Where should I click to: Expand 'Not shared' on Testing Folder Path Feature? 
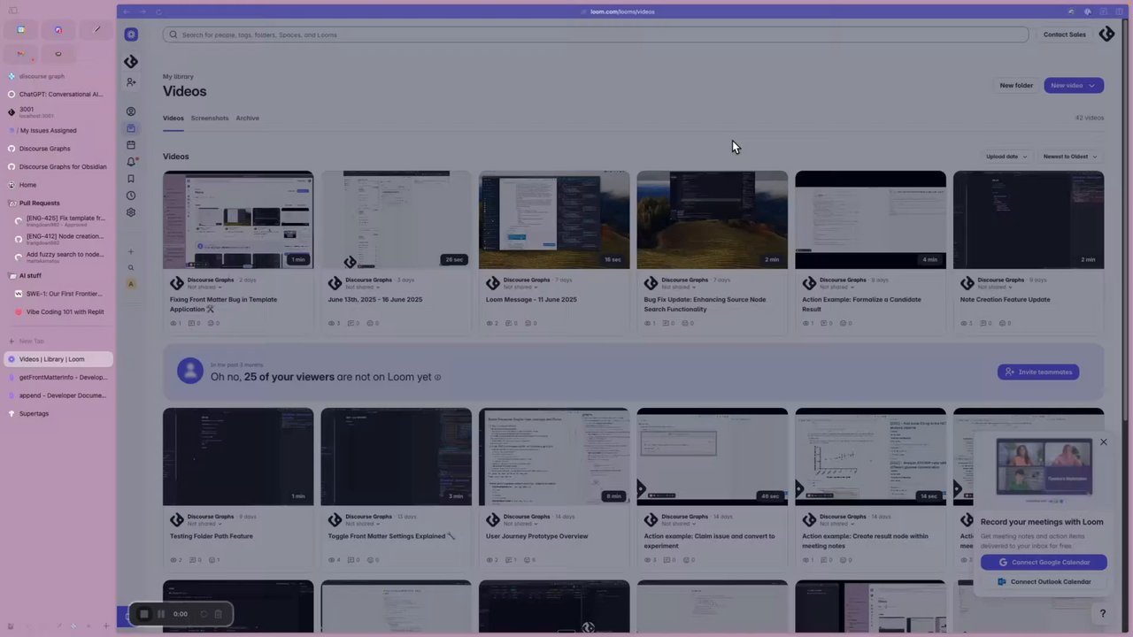tap(203, 524)
